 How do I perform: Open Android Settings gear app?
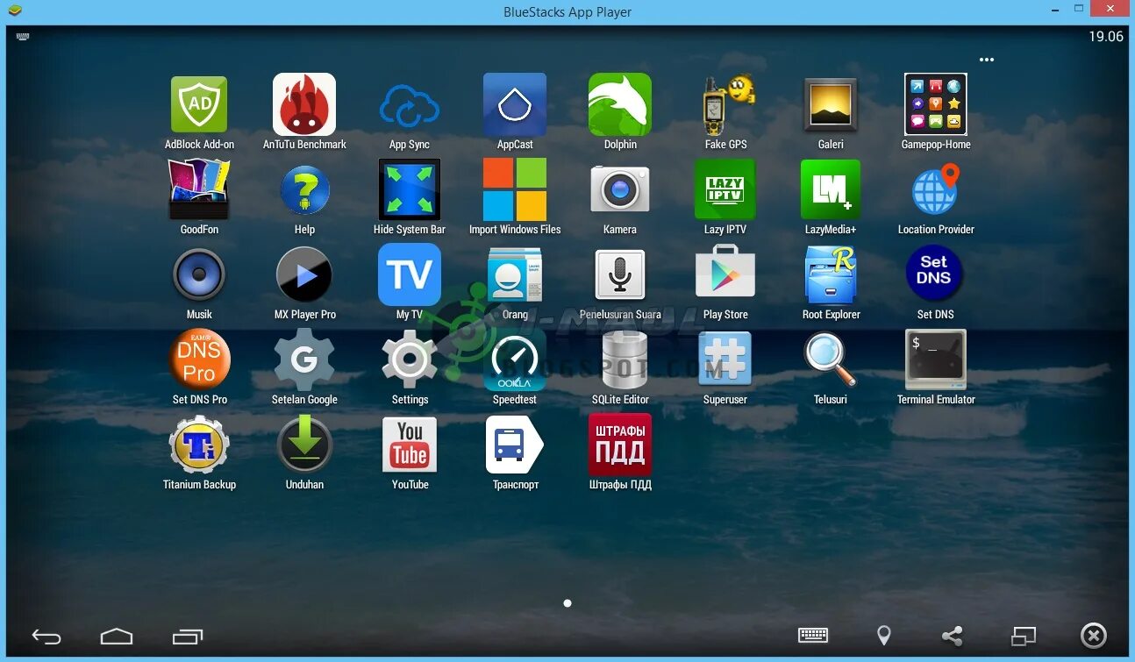pyautogui.click(x=410, y=359)
